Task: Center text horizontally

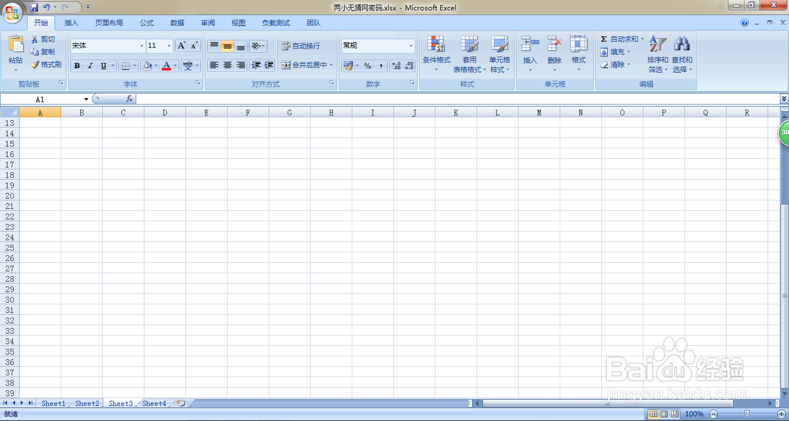Action: 228,65
